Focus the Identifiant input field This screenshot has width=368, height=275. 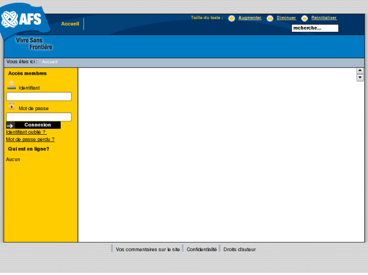[x=39, y=96]
